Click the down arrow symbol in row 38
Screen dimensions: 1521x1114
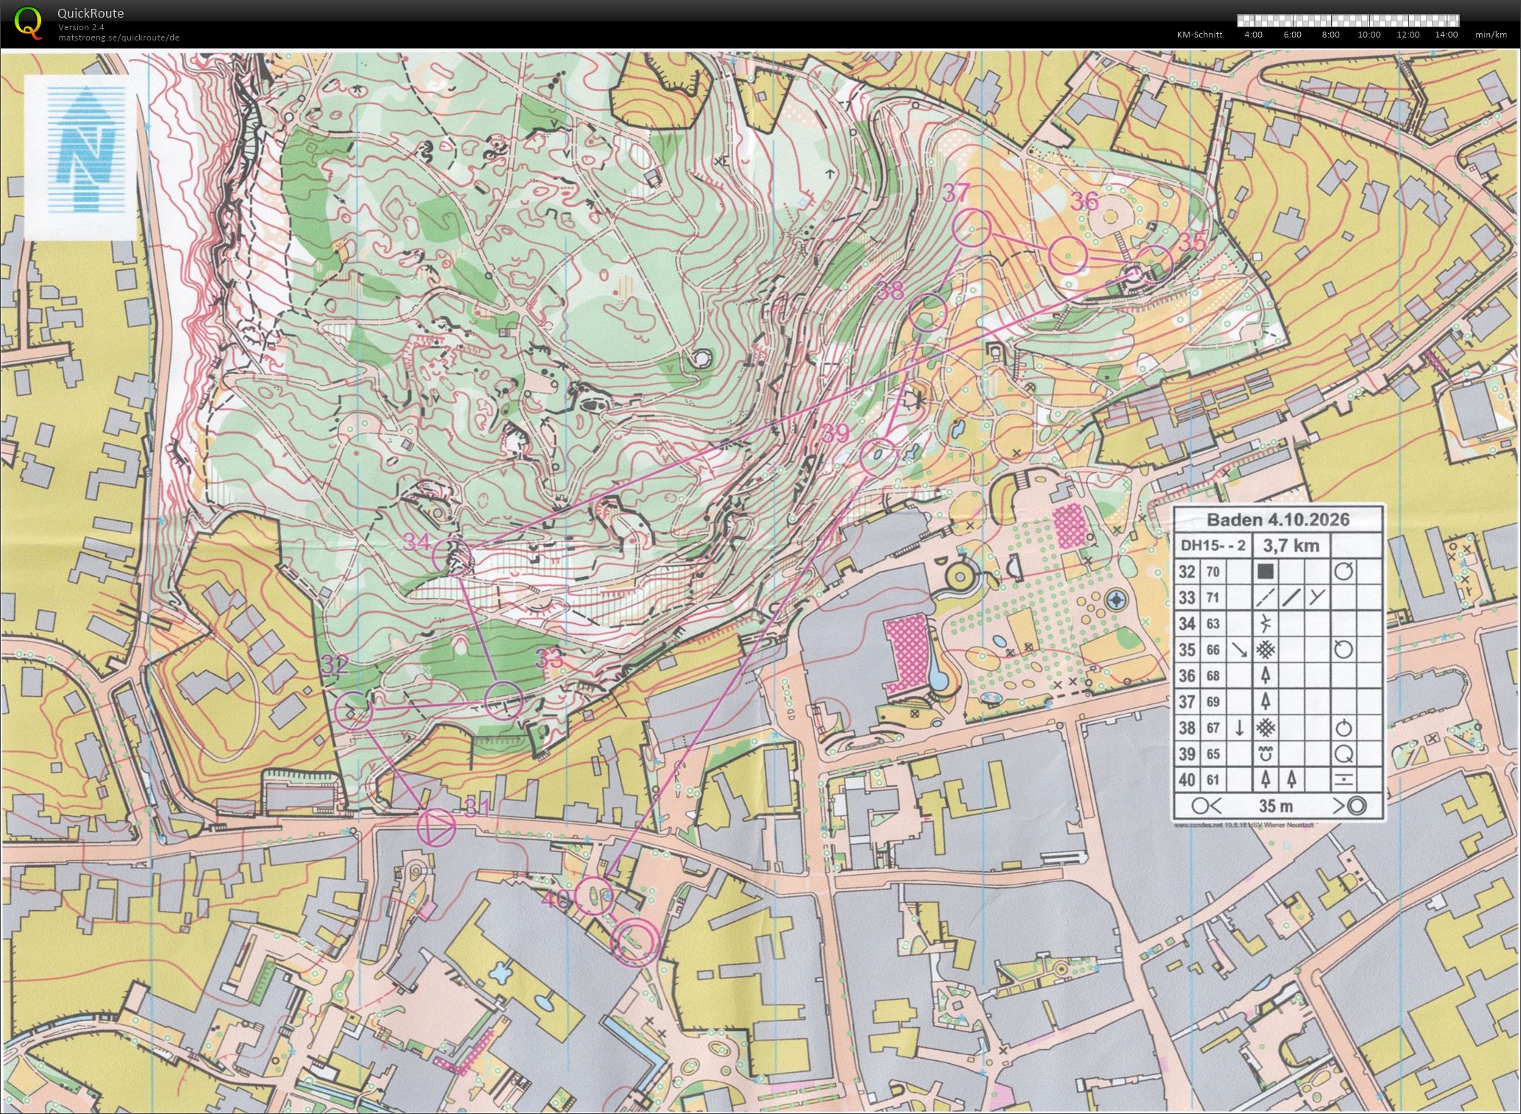pos(1240,728)
